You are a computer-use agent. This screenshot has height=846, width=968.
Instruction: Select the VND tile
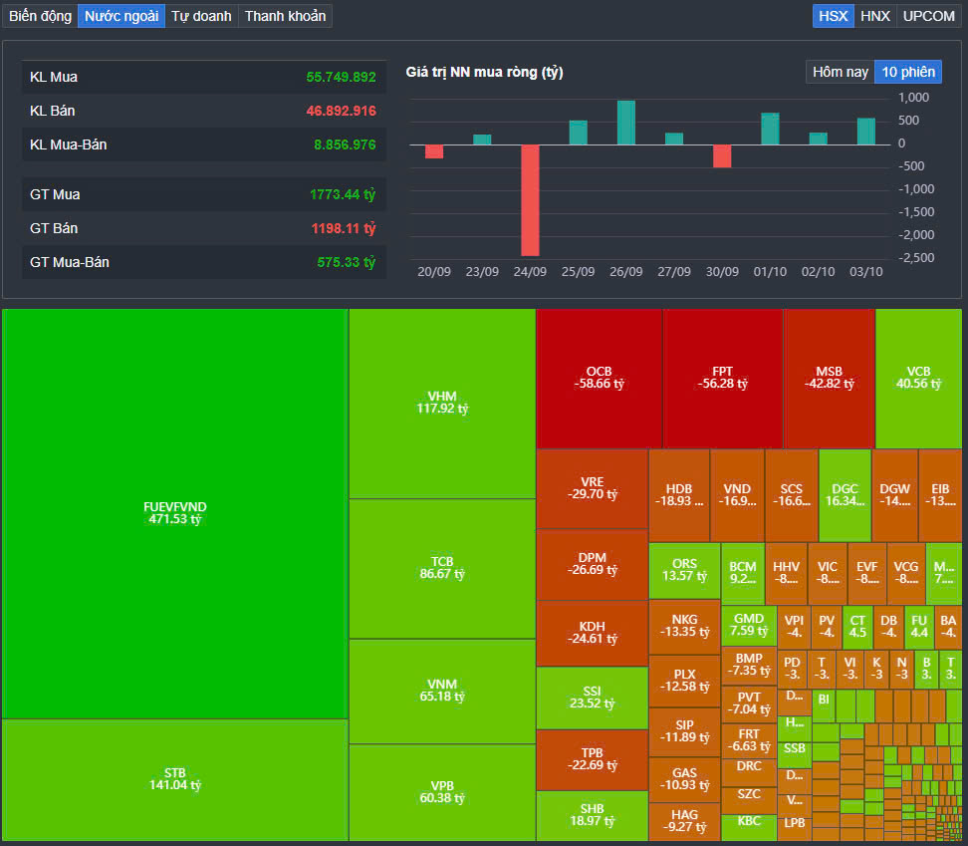click(x=737, y=495)
